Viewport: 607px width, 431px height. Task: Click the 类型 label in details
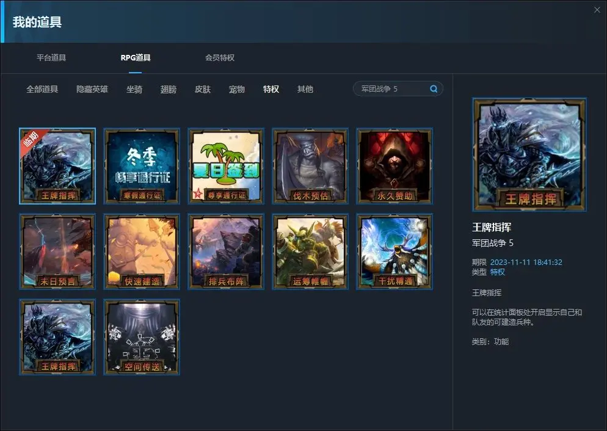pyautogui.click(x=479, y=272)
